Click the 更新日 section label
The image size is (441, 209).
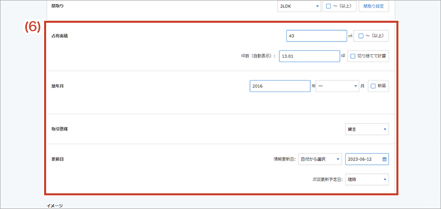tap(57, 159)
